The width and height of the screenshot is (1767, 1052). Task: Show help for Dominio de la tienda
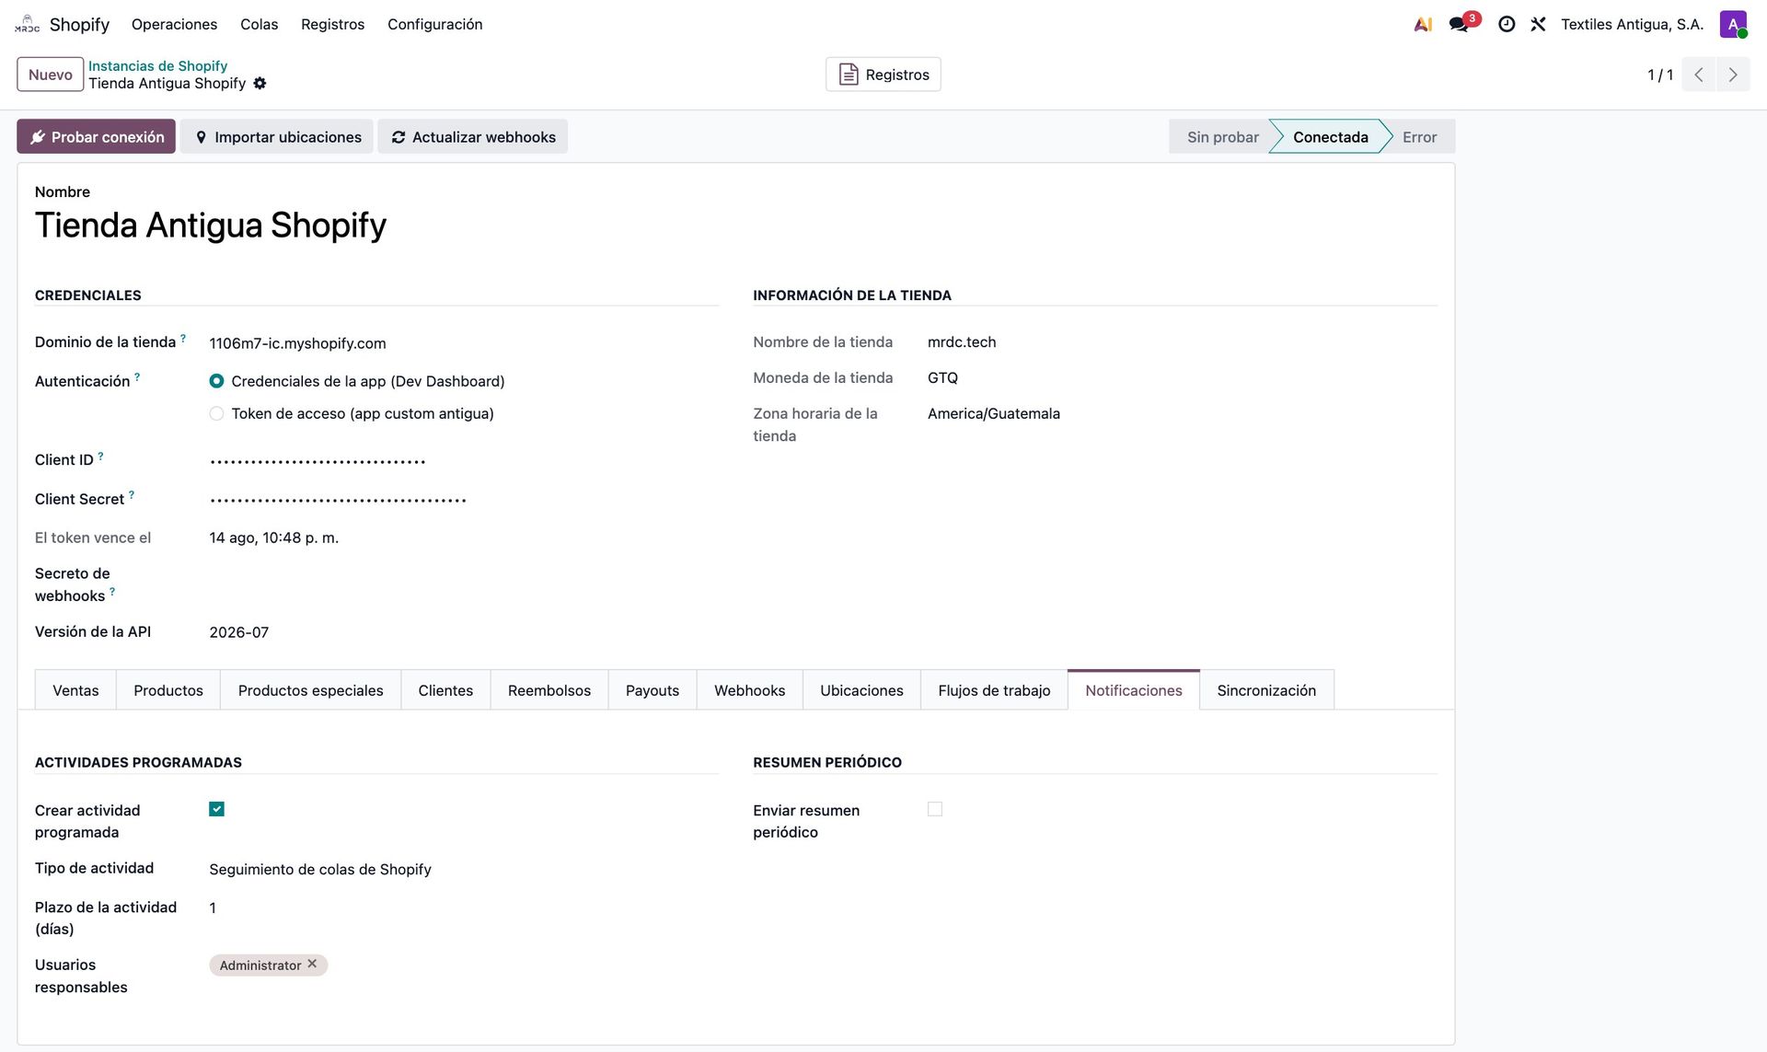[183, 338]
